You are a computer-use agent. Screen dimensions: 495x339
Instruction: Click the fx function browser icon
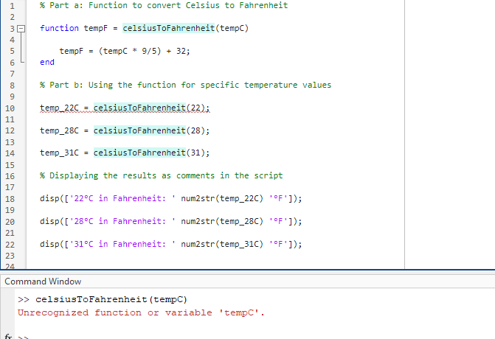tap(8, 337)
